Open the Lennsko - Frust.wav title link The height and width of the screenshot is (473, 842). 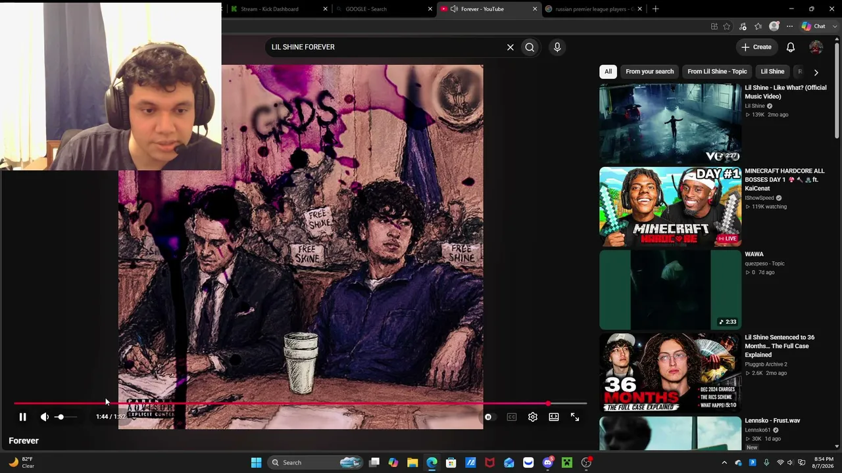tap(772, 420)
